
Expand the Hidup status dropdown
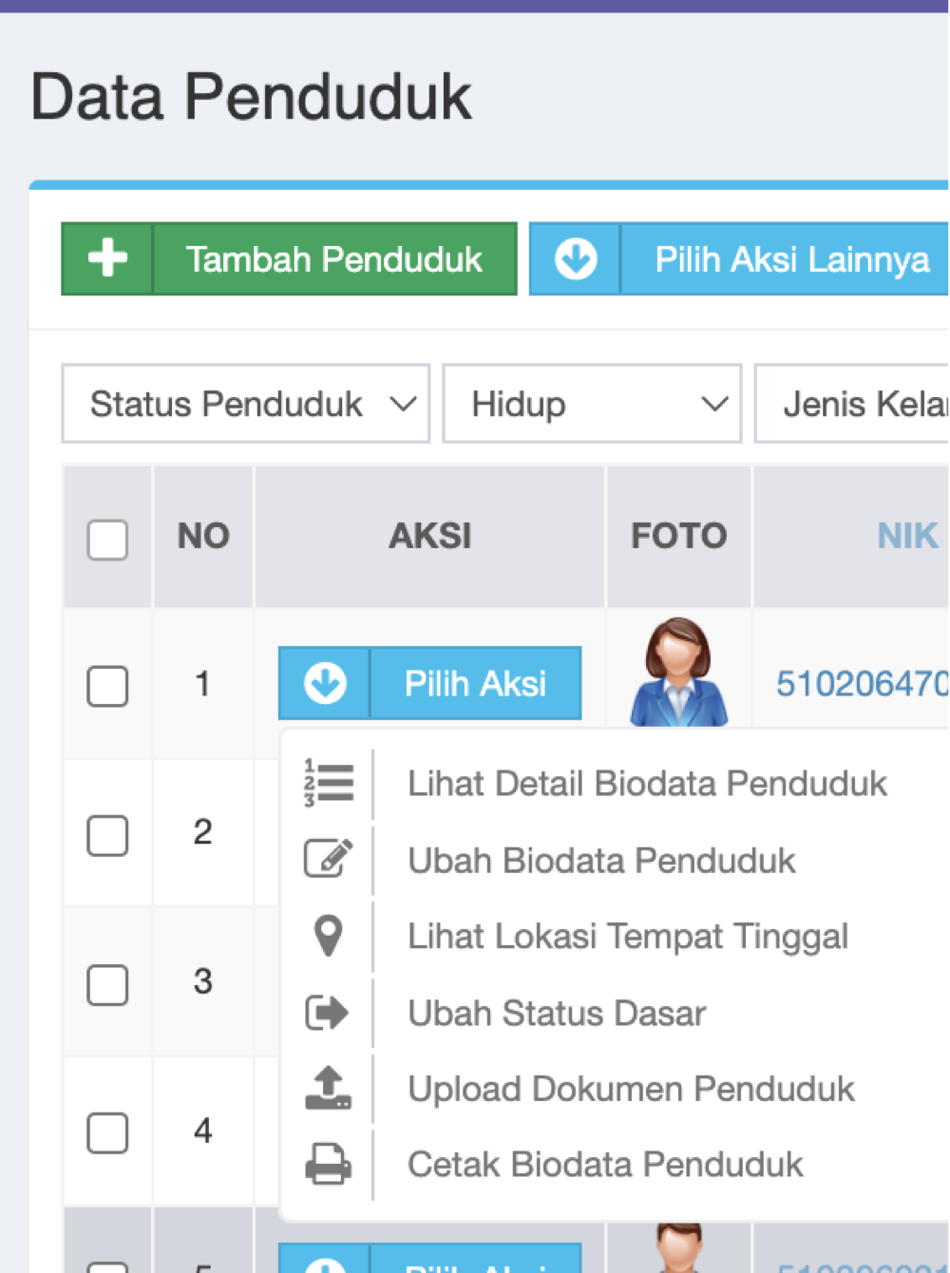coord(591,403)
